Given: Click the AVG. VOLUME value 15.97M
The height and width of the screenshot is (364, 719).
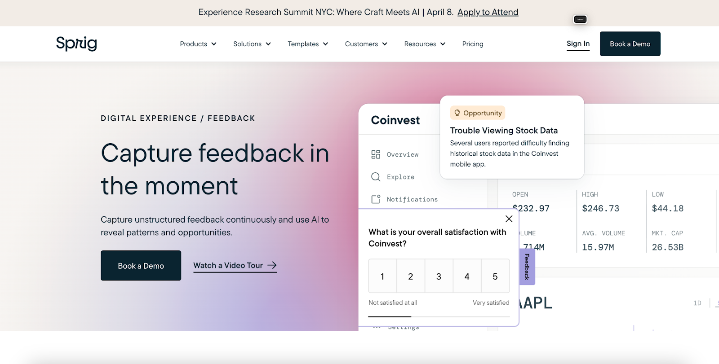Looking at the screenshot, I should coord(598,247).
